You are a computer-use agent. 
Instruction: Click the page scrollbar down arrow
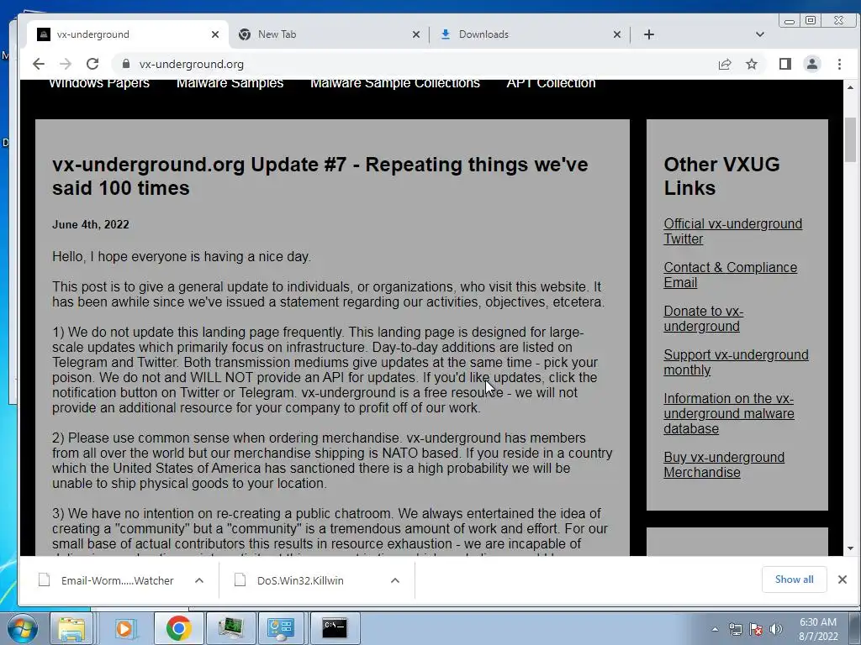(x=850, y=548)
